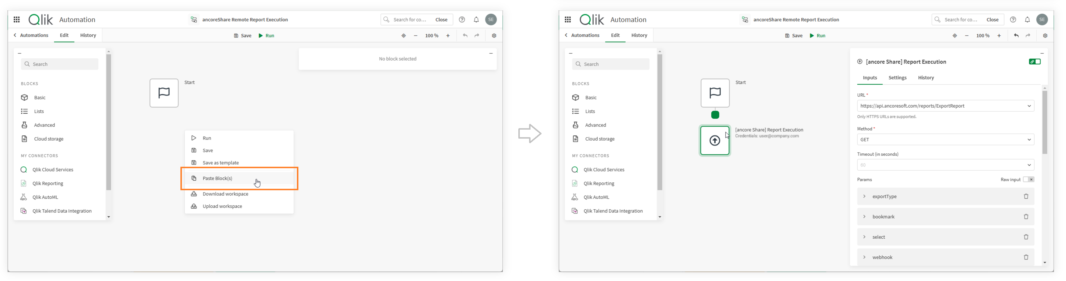This screenshot has width=1066, height=281.
Task: Click the green connector dot below Start
Action: (x=715, y=115)
